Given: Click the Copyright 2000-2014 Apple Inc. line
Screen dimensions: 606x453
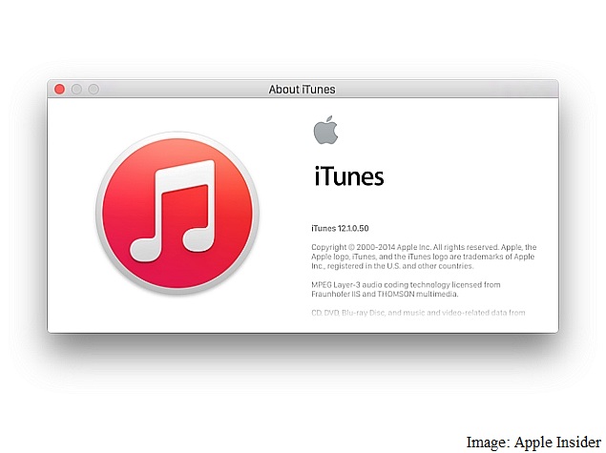Looking at the screenshot, I should pos(424,247).
